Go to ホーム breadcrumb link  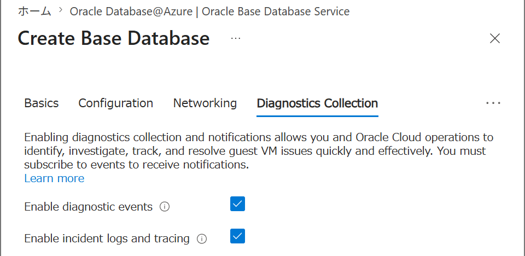(x=34, y=11)
